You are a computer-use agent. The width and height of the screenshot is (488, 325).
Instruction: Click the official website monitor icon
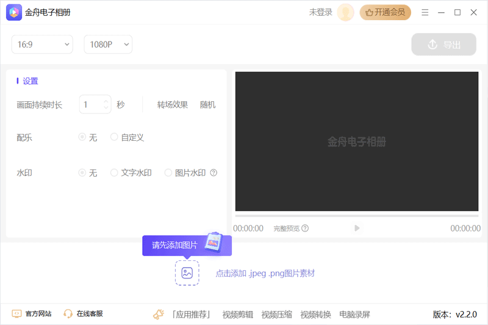[17, 314]
